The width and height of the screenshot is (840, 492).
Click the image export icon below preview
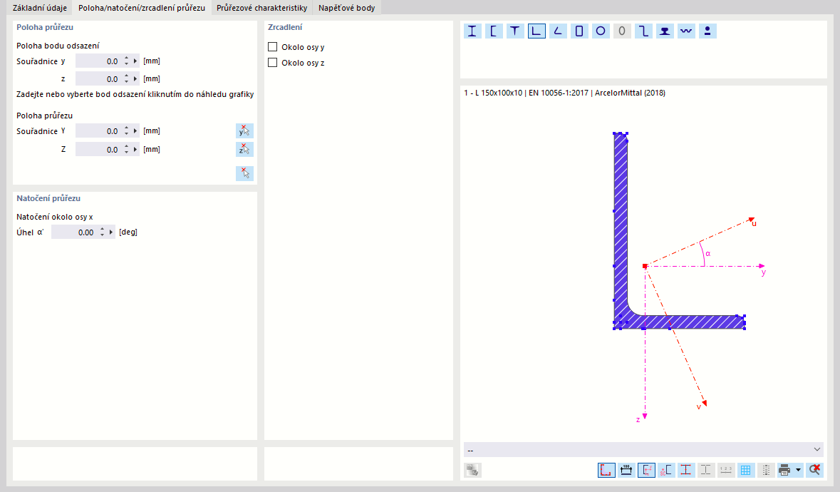(x=472, y=470)
